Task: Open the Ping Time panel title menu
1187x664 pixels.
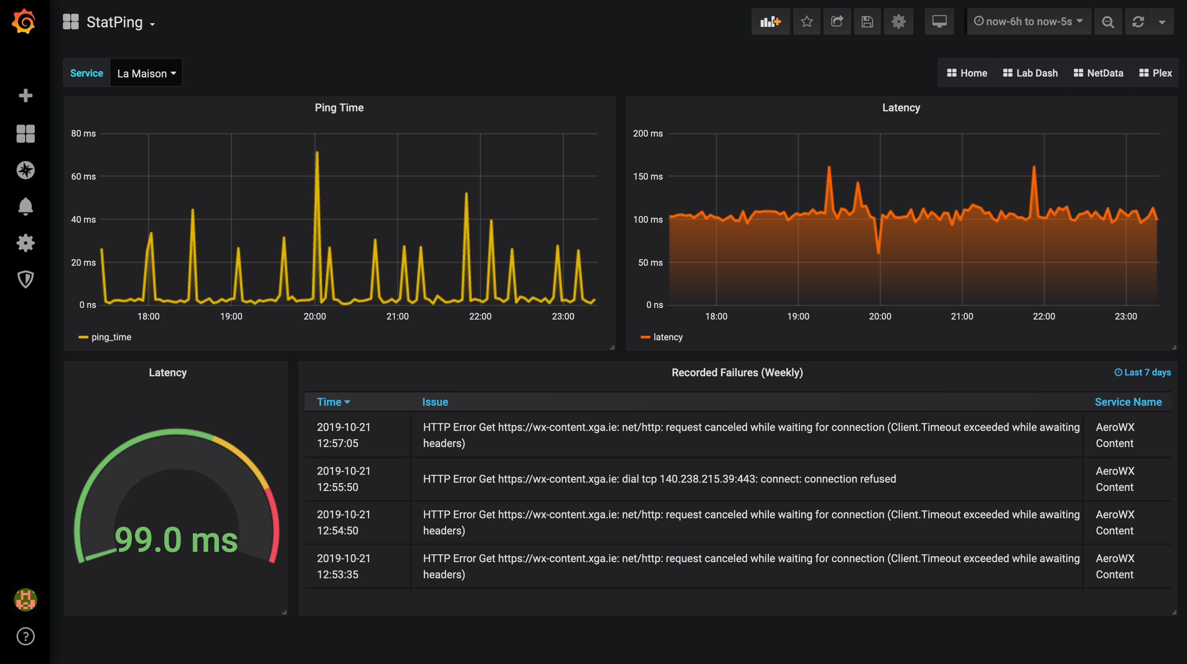Action: 339,107
